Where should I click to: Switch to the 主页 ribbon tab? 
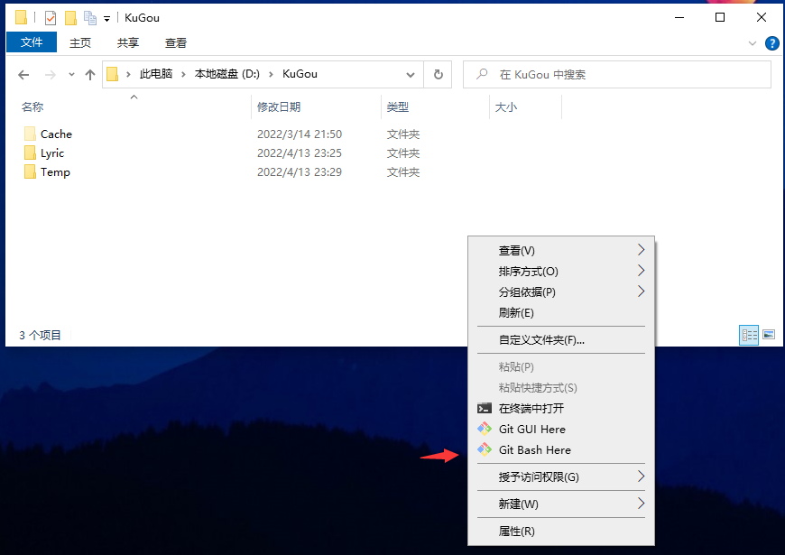click(x=80, y=43)
